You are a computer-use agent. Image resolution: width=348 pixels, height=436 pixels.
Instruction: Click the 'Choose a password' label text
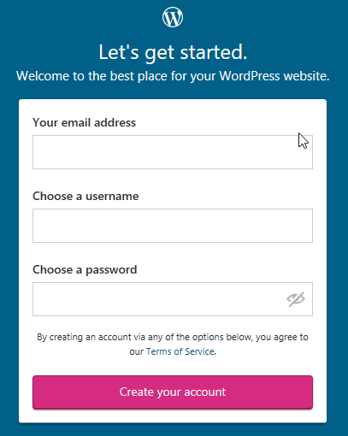85,270
